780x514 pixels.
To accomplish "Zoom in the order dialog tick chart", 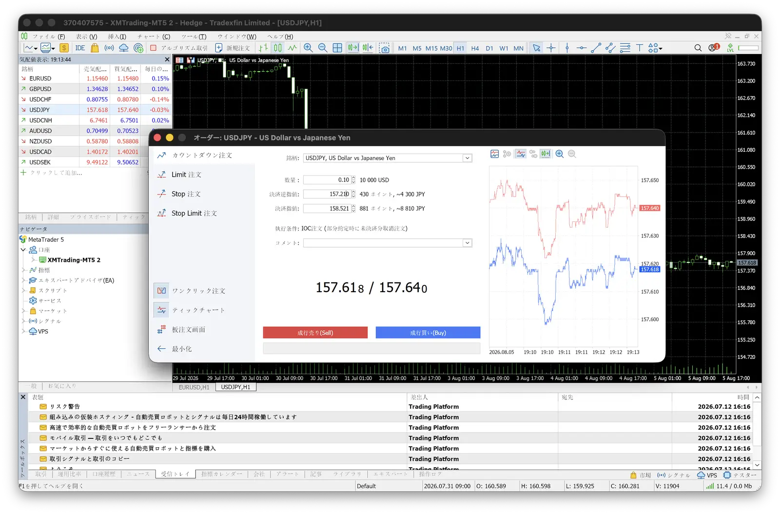I will (560, 154).
